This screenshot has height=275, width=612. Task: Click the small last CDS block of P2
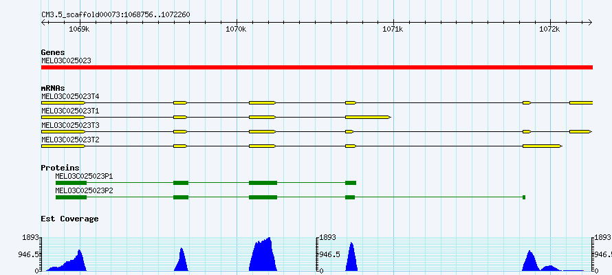point(524,197)
